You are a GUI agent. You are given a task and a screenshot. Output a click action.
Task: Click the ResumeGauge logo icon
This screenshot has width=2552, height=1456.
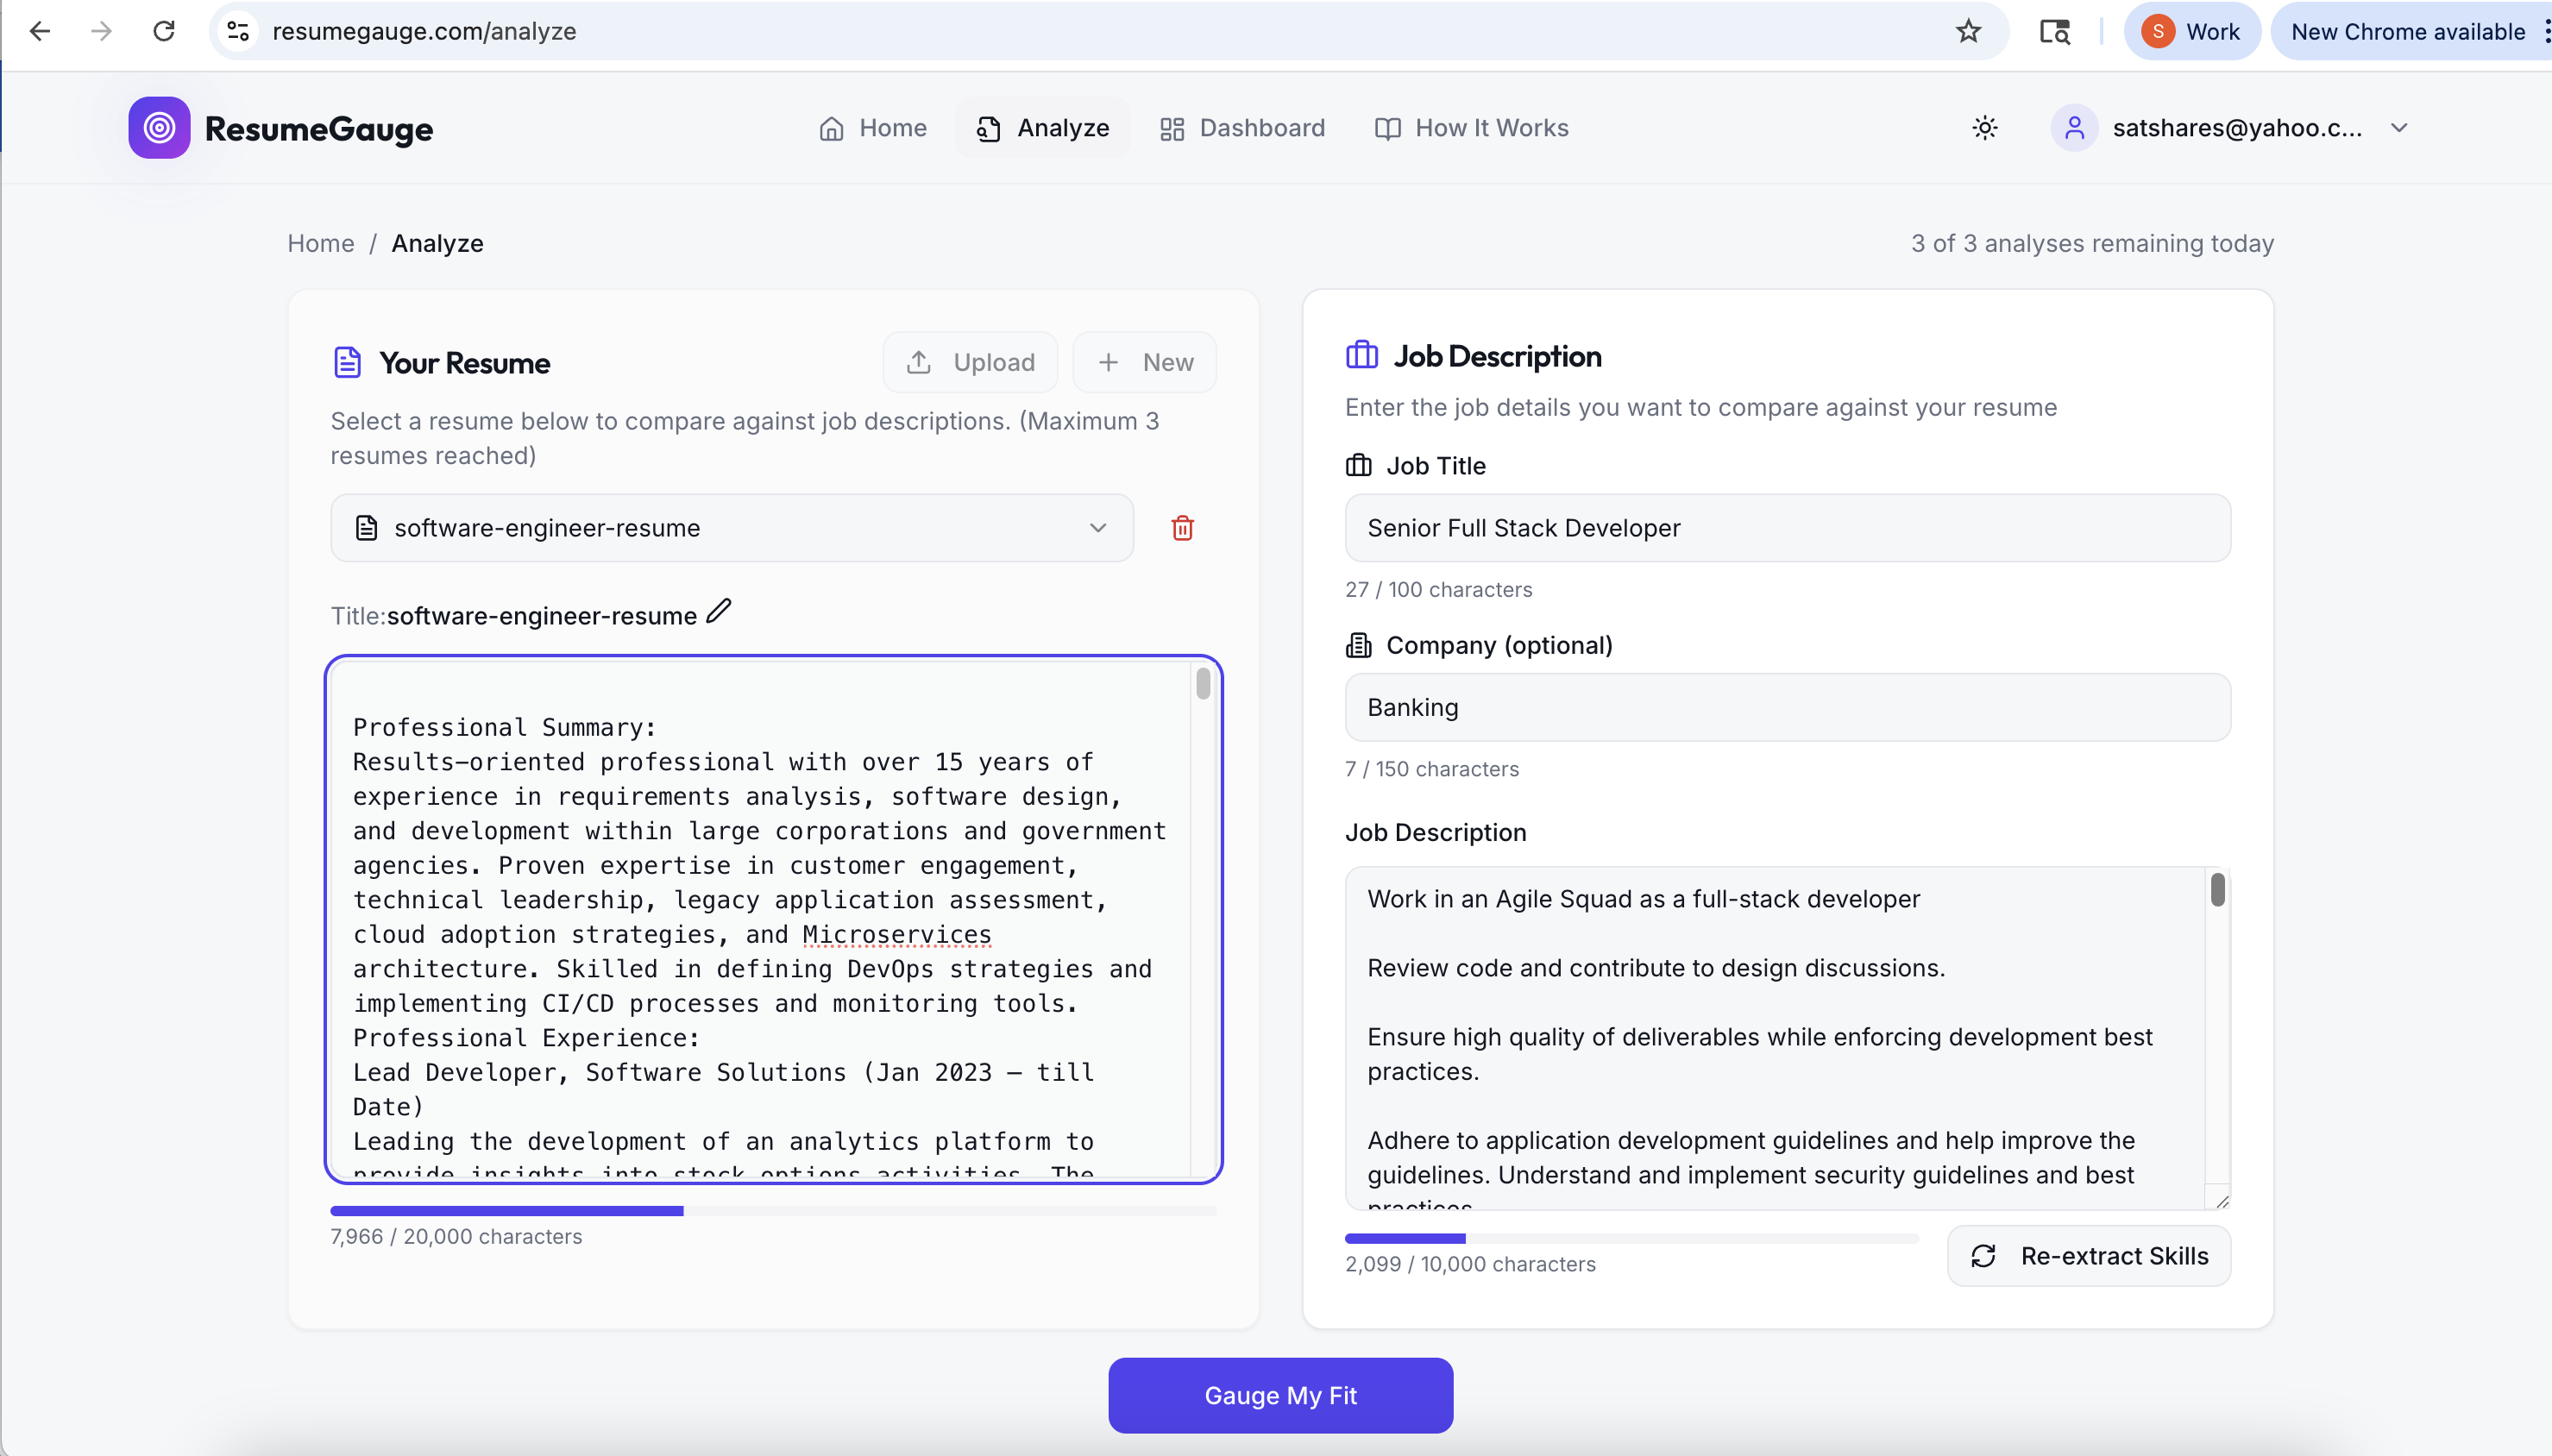coord(159,128)
